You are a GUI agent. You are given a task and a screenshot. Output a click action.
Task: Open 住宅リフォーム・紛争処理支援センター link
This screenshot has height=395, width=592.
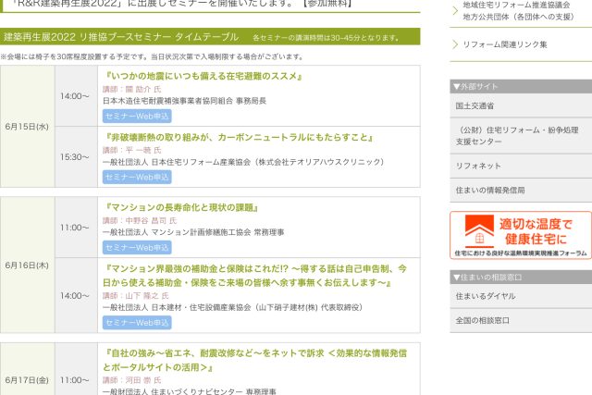pos(521,136)
